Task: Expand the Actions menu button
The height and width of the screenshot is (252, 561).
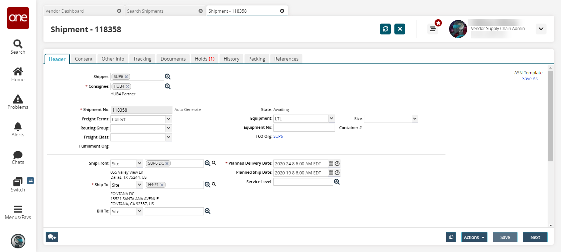Action: [x=474, y=237]
